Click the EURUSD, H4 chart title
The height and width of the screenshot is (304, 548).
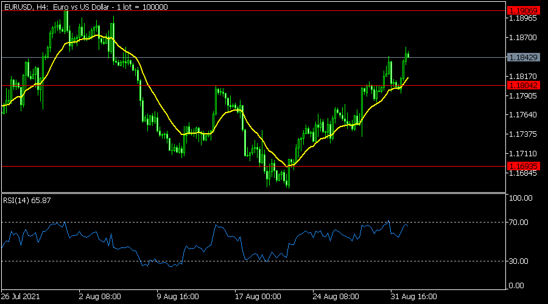tap(86, 7)
